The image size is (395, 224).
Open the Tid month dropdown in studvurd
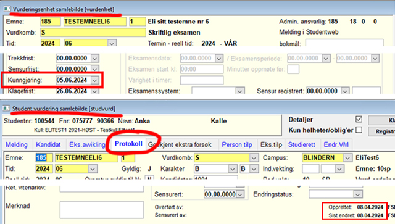click(93, 169)
